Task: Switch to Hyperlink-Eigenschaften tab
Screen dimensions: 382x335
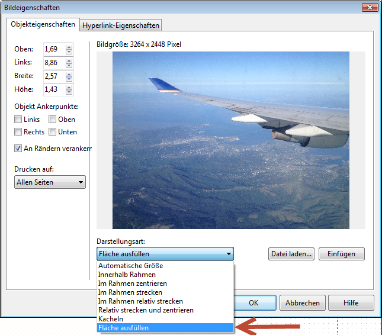Action: (121, 25)
